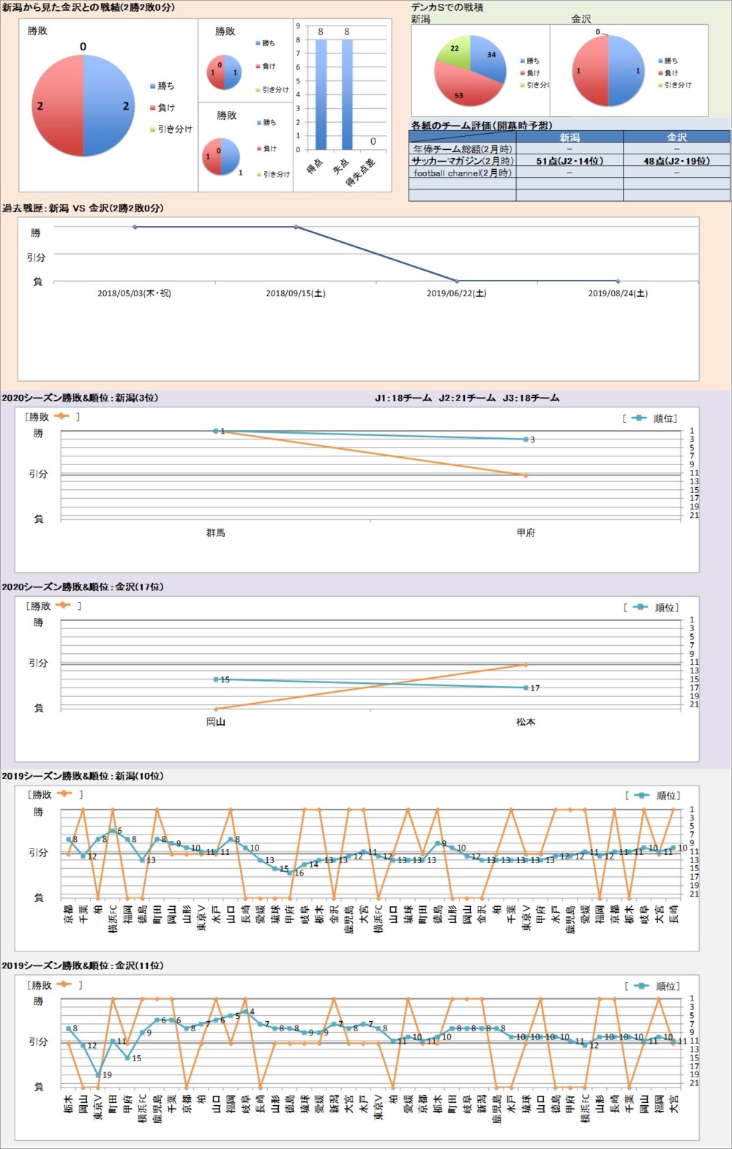Click the 失点 bar in bar chart

pyautogui.click(x=347, y=95)
